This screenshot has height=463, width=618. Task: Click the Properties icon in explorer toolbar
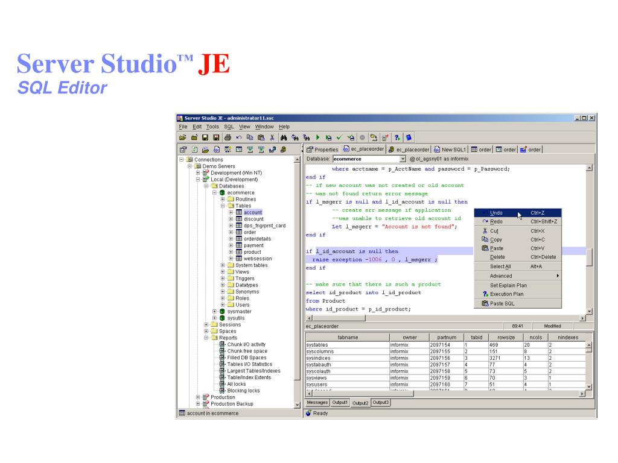pyautogui.click(x=183, y=150)
